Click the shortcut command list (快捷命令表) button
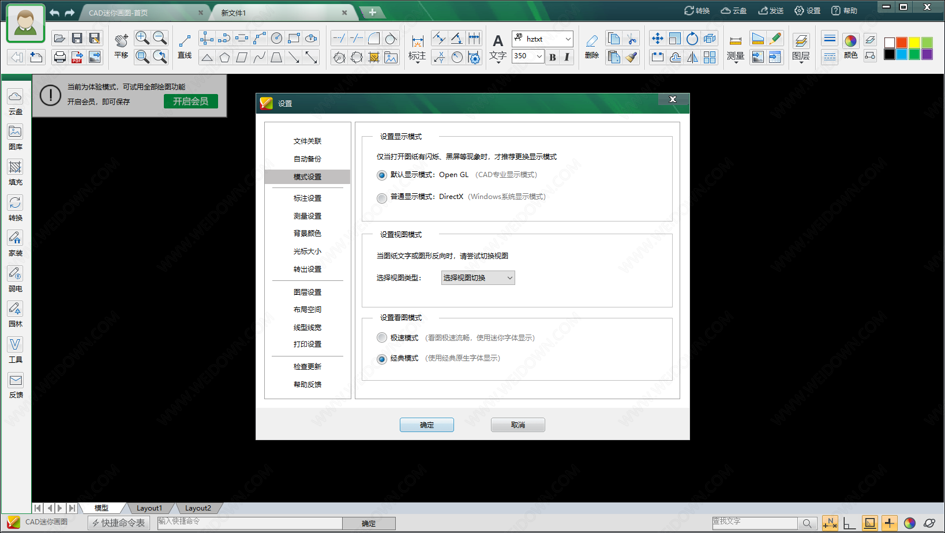Image resolution: width=945 pixels, height=533 pixels. 119,523
